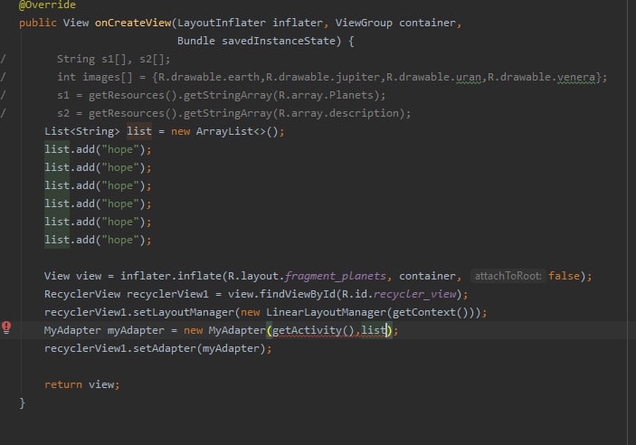Click the LayoutInflater parameter type

tap(222, 23)
